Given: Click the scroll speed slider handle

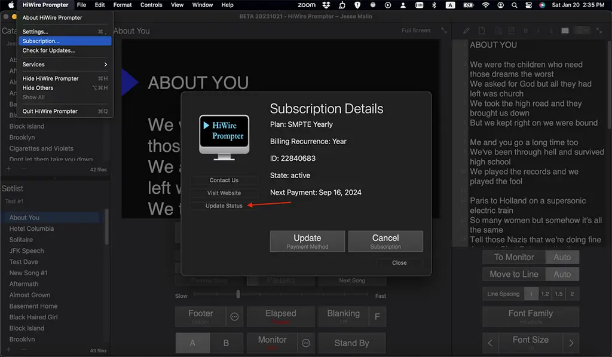Looking at the screenshot, I should [238, 294].
